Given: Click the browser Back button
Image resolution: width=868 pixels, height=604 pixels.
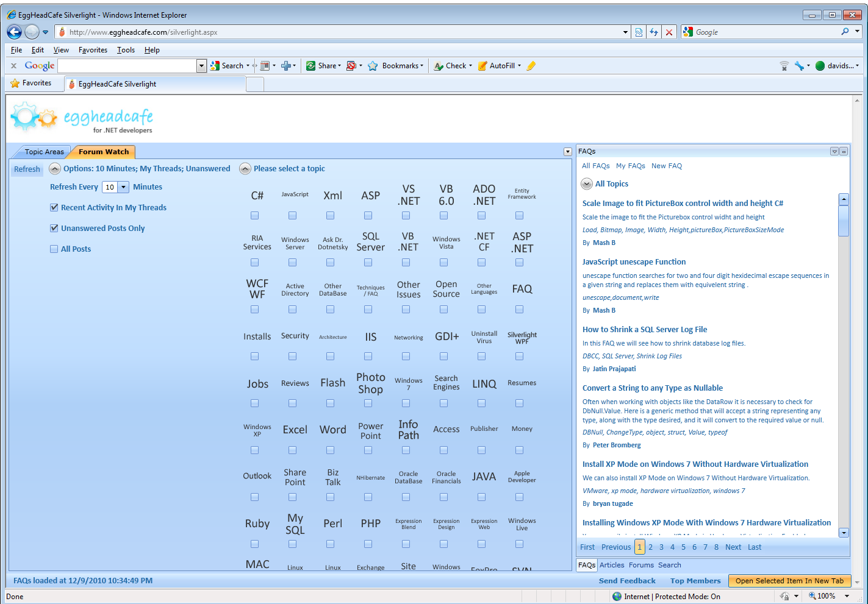Looking at the screenshot, I should pyautogui.click(x=15, y=32).
